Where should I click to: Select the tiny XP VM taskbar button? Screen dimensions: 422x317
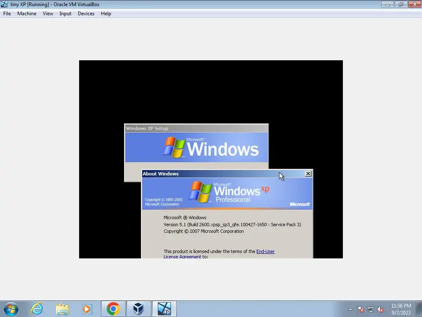(164, 309)
